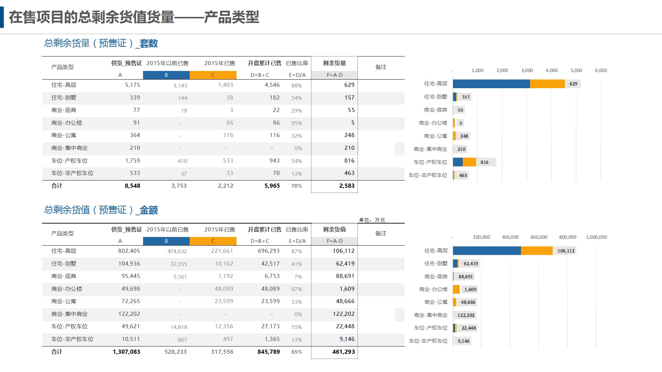662x372 pixels.
Task: Click the 剩余货量 column header
Action: 334,63
